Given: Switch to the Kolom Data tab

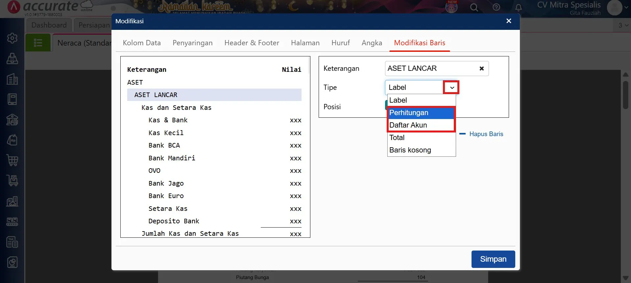Looking at the screenshot, I should click(x=142, y=43).
